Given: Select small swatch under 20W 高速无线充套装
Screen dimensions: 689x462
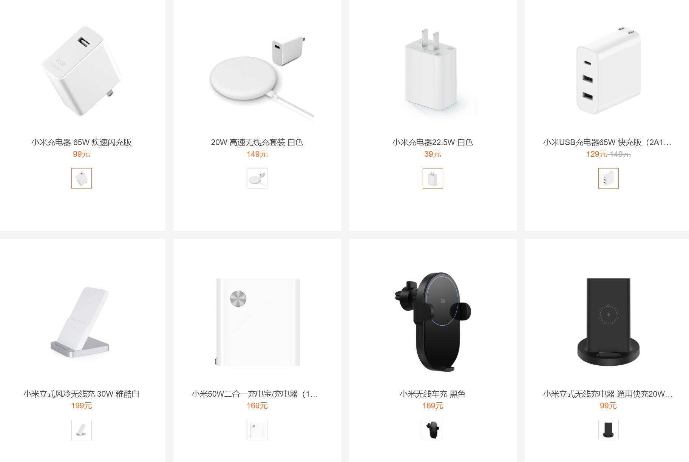Looking at the screenshot, I should (x=257, y=178).
